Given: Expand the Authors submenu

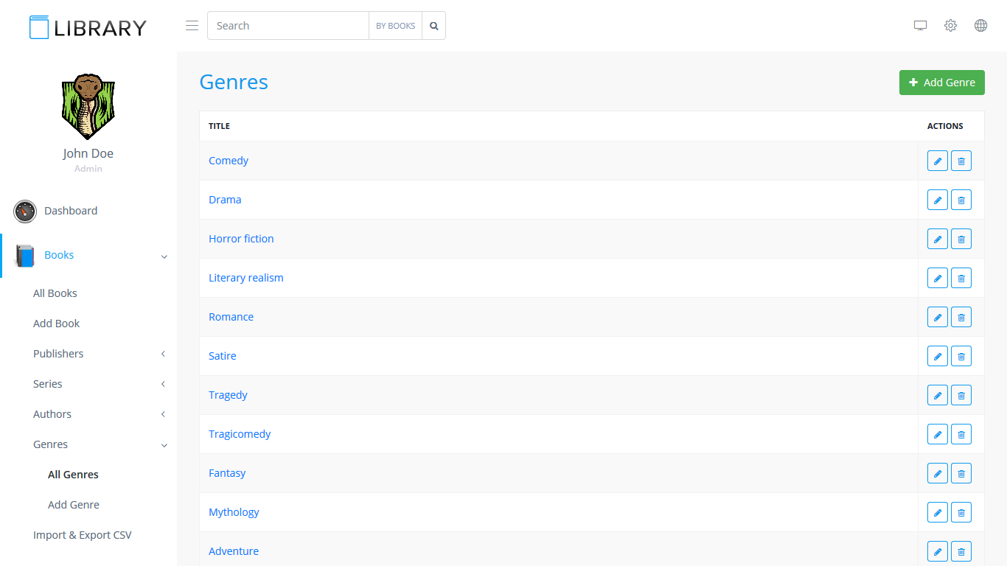Looking at the screenshot, I should 52,414.
